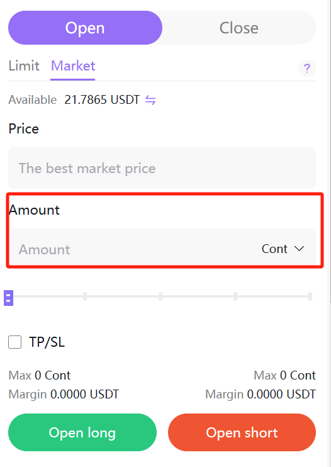Click the Open long button
331x467 pixels.
[x=82, y=432]
